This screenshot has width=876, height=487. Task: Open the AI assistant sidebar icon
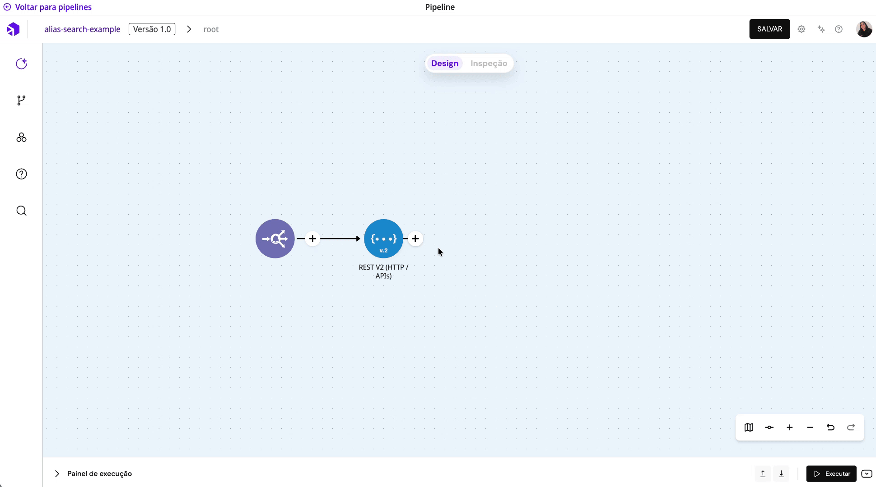(21, 64)
